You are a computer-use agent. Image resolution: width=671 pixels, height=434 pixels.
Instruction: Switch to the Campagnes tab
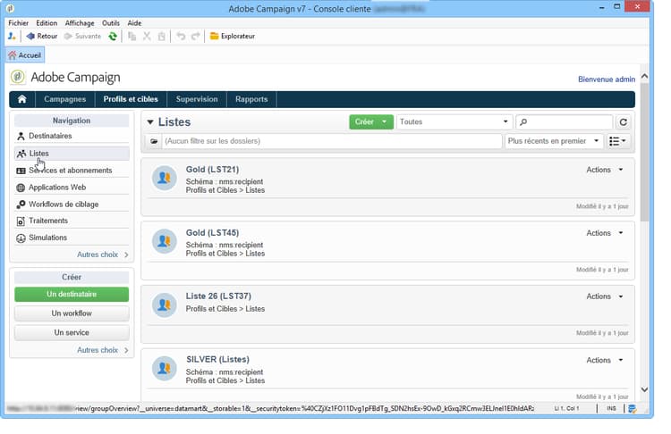pyautogui.click(x=65, y=99)
